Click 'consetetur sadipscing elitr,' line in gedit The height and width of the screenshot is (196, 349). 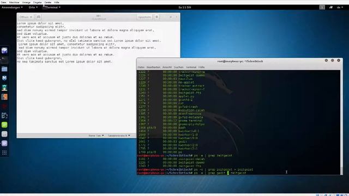41,27
